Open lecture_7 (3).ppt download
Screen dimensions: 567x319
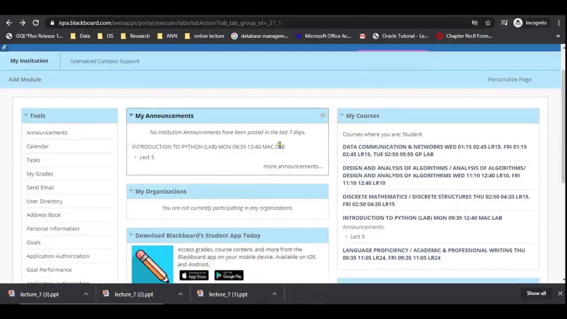point(39,294)
